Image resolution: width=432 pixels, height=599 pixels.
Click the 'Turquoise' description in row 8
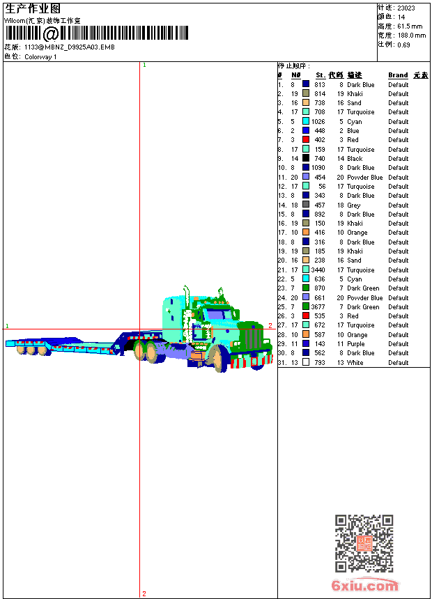[x=360, y=149]
